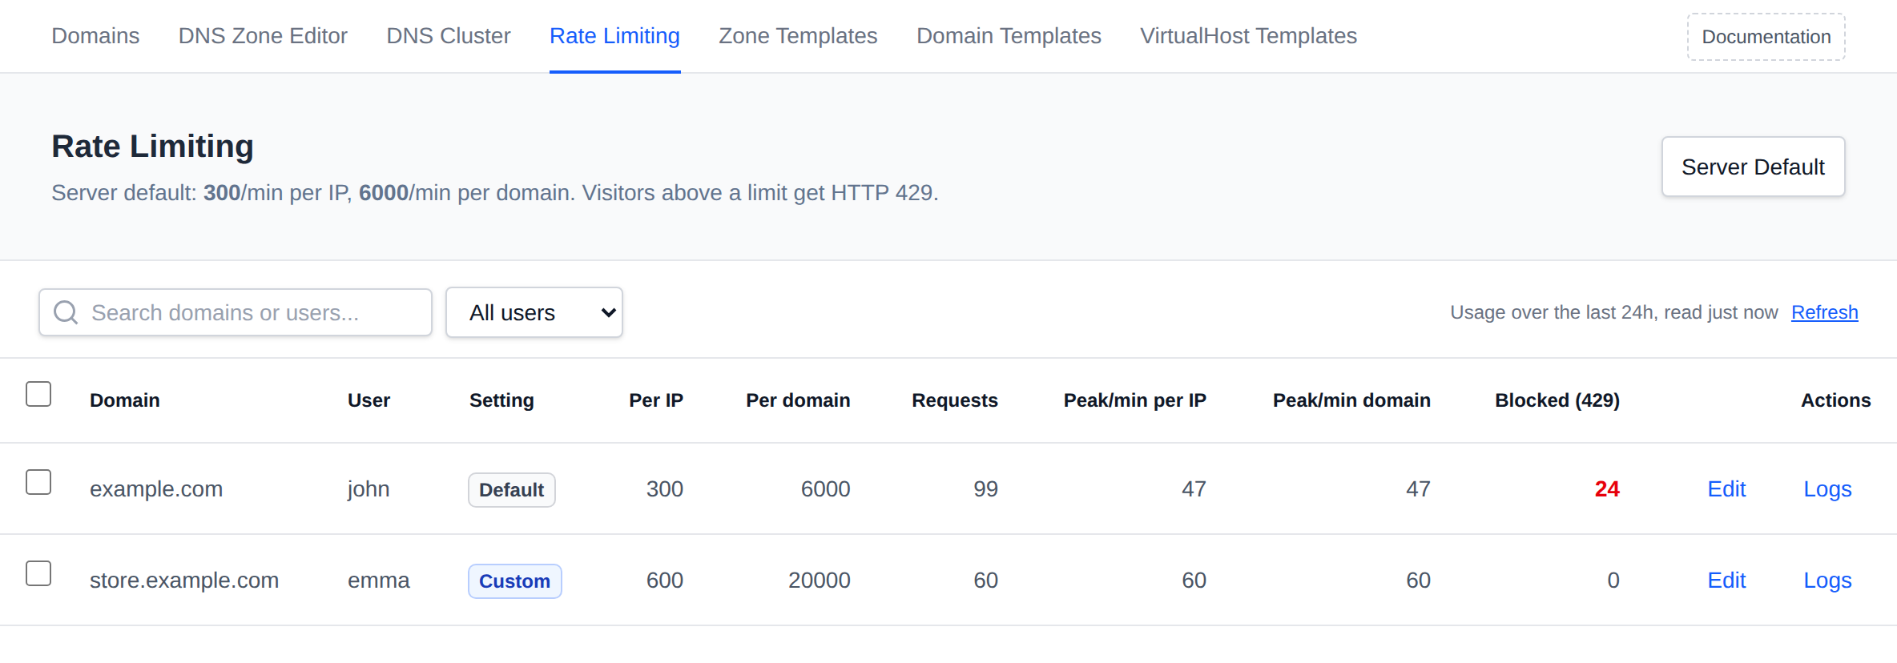This screenshot has height=663, width=1897.
Task: Open the All users filter dropdown
Action: tap(534, 312)
